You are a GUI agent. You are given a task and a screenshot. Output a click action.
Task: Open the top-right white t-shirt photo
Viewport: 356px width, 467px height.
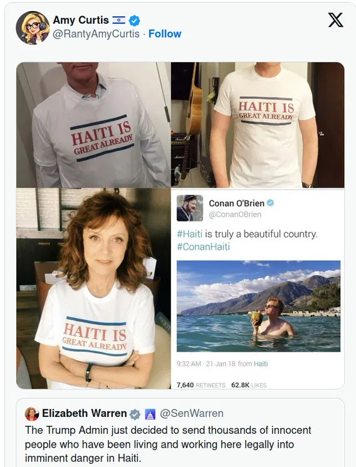(258, 125)
